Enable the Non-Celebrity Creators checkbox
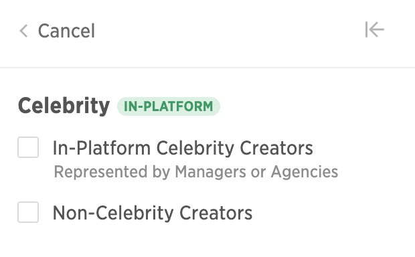 pos(28,212)
